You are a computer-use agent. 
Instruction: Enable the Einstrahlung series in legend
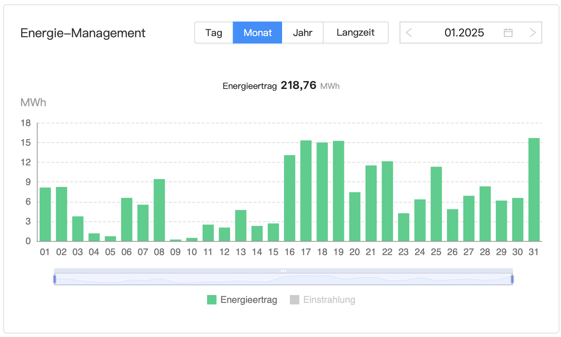click(329, 300)
